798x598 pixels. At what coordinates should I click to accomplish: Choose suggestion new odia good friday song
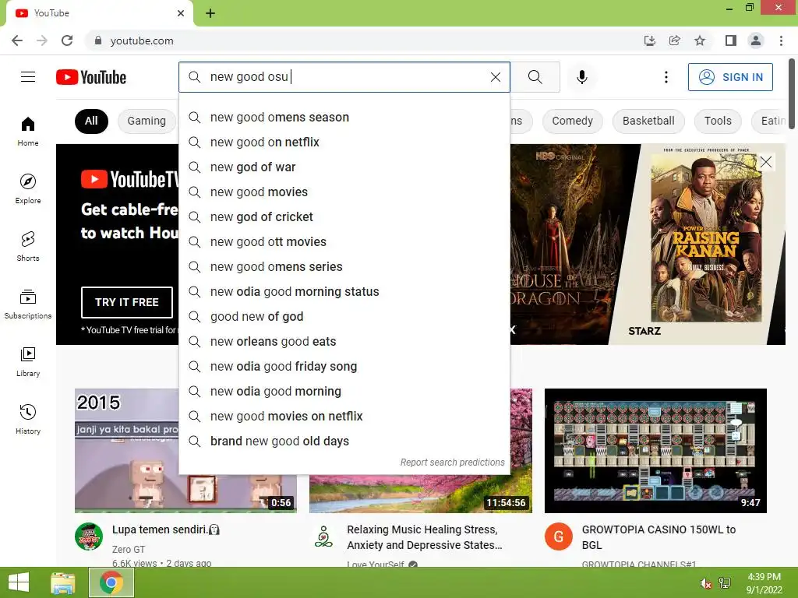click(x=344, y=366)
